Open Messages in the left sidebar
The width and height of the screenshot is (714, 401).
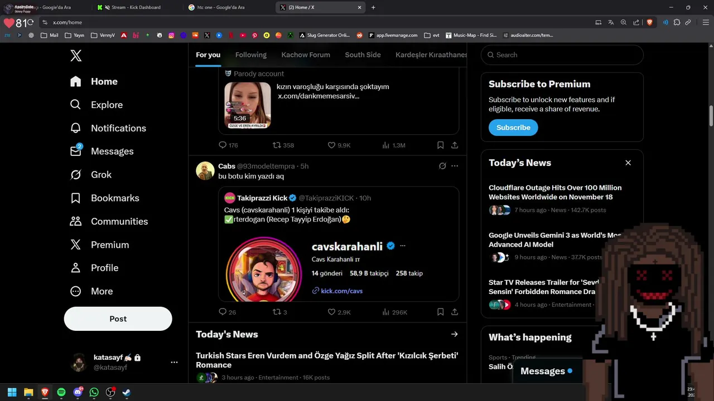(102, 151)
